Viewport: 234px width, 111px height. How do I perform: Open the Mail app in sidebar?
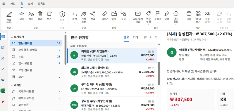[3, 37]
